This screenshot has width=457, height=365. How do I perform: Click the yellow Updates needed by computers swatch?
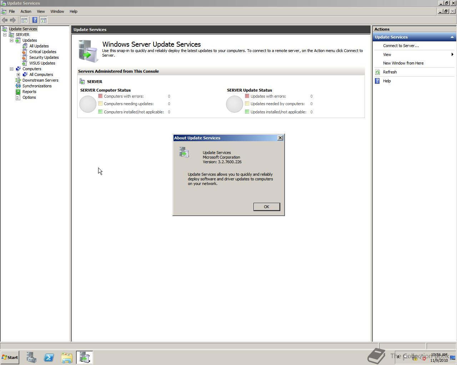coord(247,104)
